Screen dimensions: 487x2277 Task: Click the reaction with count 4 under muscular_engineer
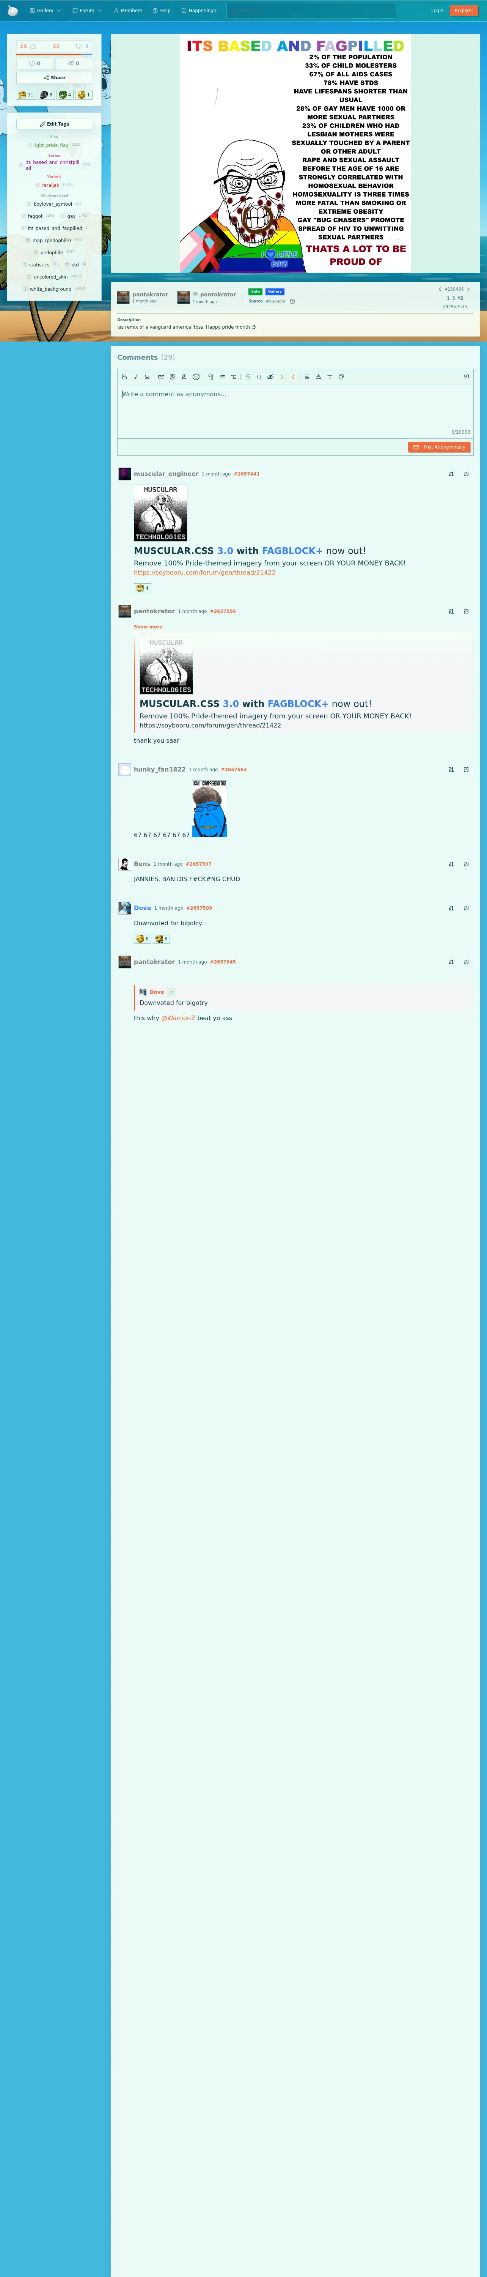pos(142,588)
